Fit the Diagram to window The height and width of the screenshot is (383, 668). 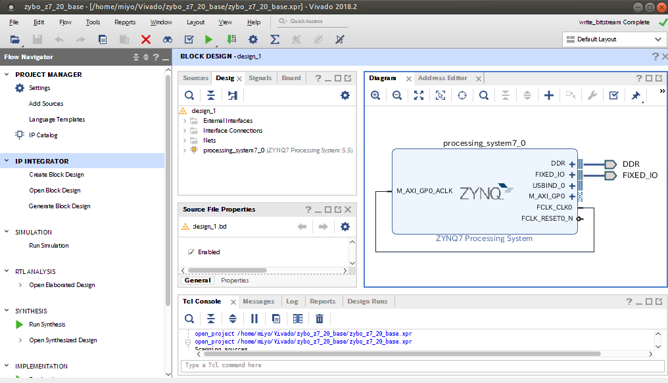click(x=419, y=95)
